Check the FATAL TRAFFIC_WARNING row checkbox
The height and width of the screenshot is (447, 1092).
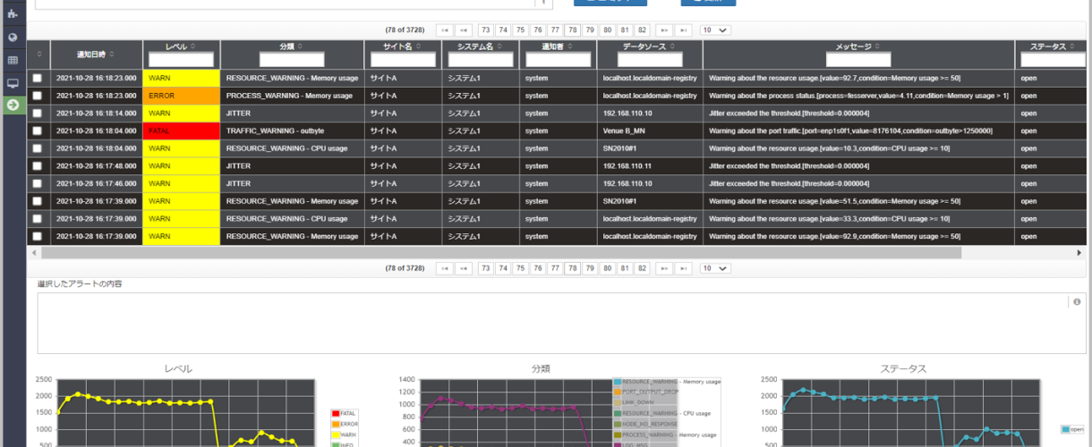coord(38,131)
